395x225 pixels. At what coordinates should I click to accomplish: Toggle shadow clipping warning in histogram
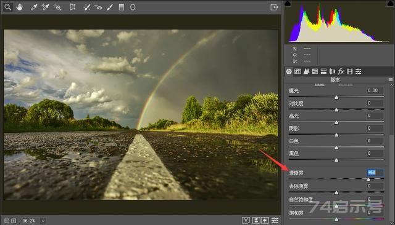(288, 3)
